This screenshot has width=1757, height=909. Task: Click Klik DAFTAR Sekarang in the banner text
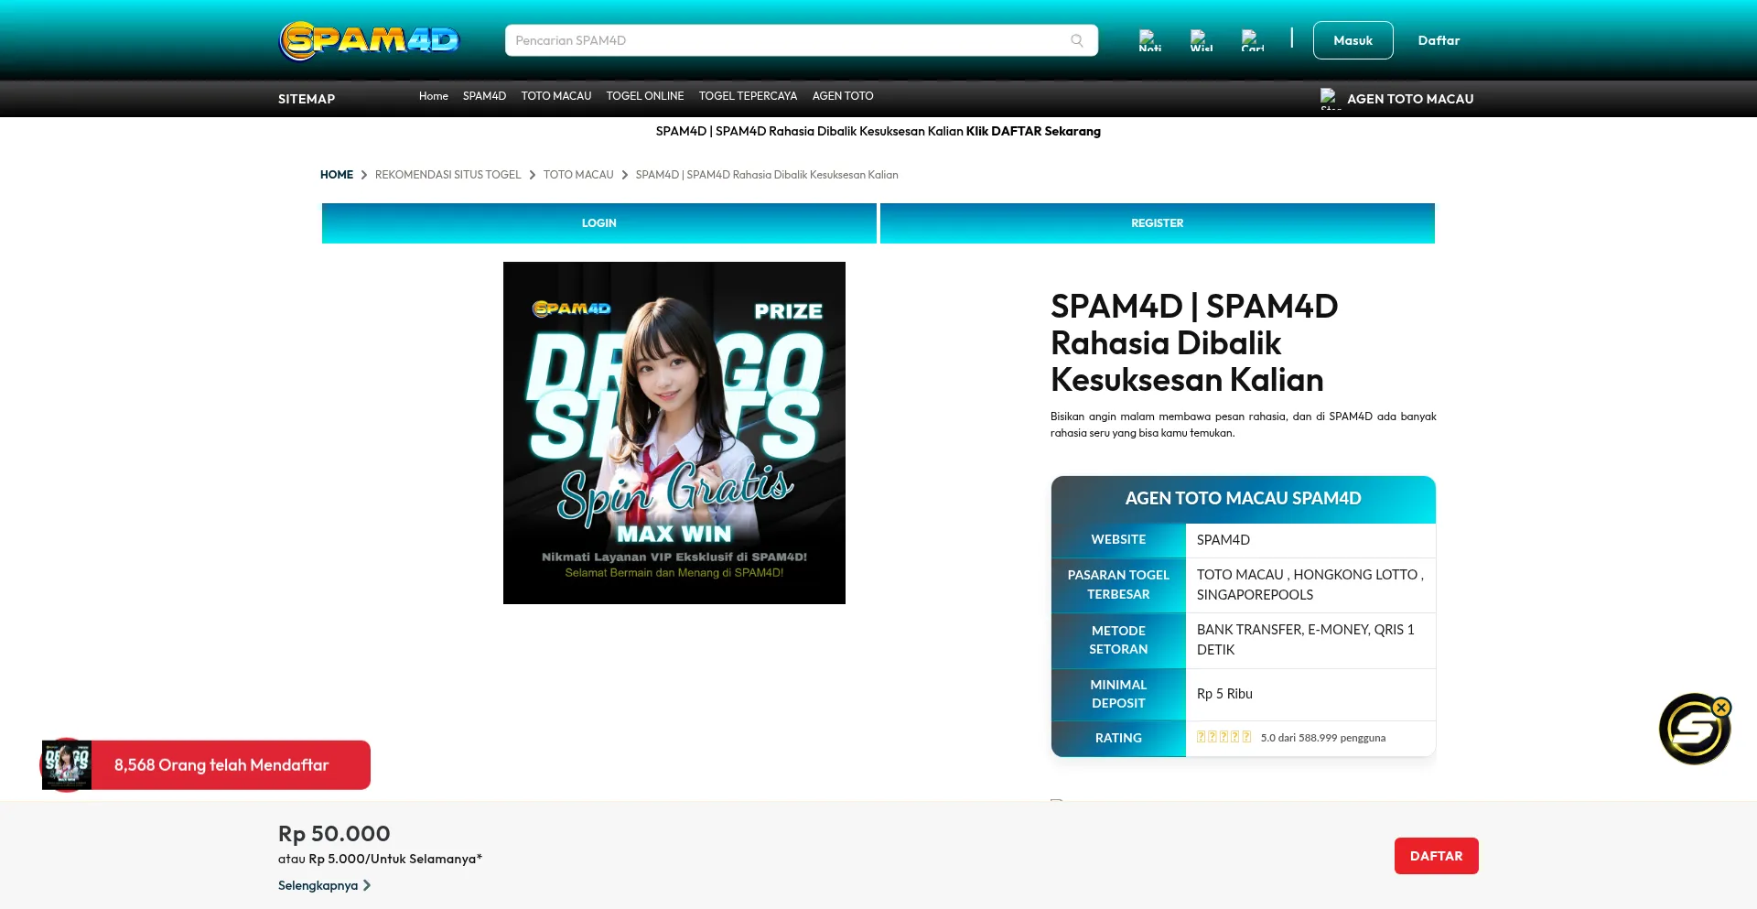click(1033, 132)
